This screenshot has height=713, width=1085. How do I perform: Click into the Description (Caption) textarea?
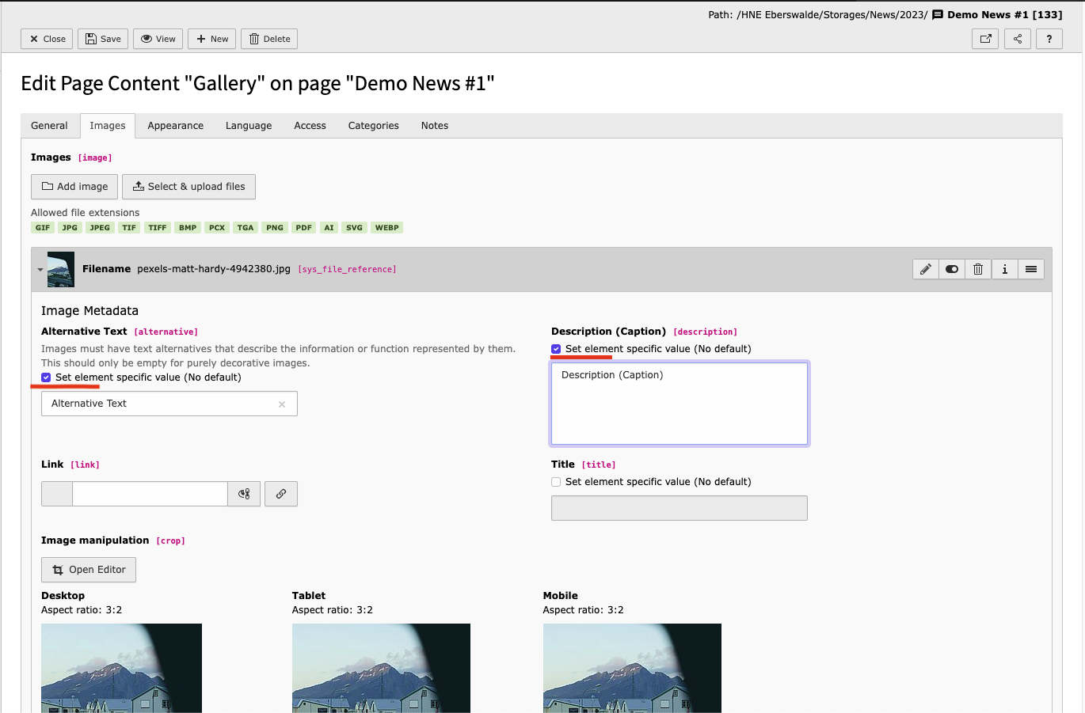pyautogui.click(x=679, y=404)
